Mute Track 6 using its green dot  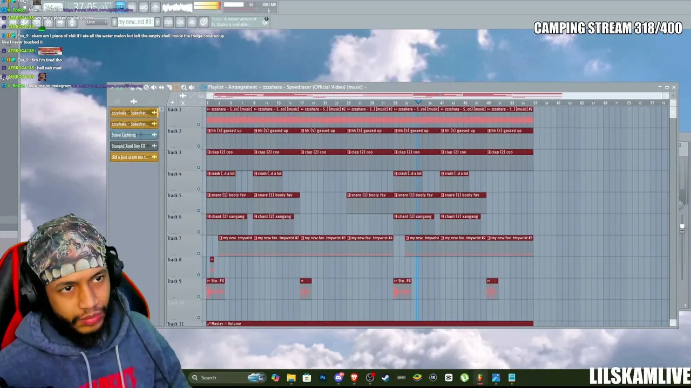[199, 232]
